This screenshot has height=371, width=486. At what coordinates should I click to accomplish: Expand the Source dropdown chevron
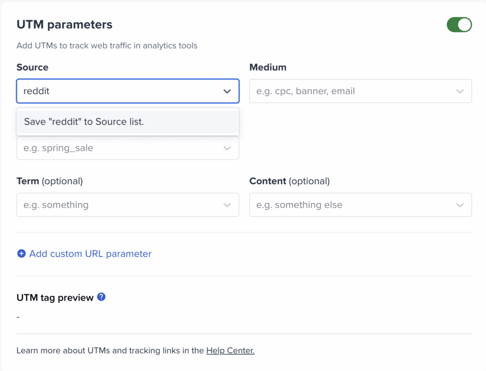(227, 91)
